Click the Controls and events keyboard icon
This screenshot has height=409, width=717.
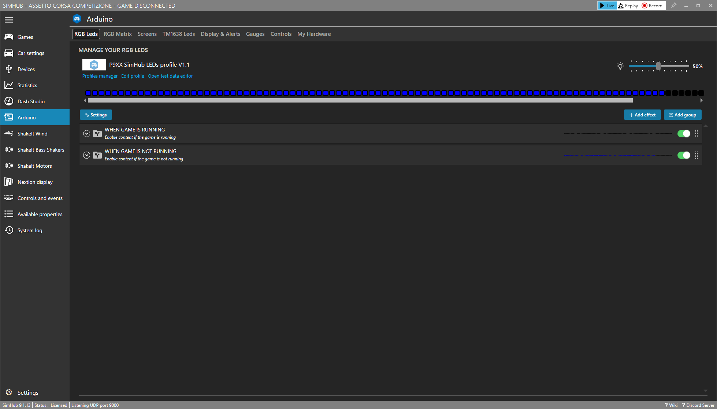point(9,198)
